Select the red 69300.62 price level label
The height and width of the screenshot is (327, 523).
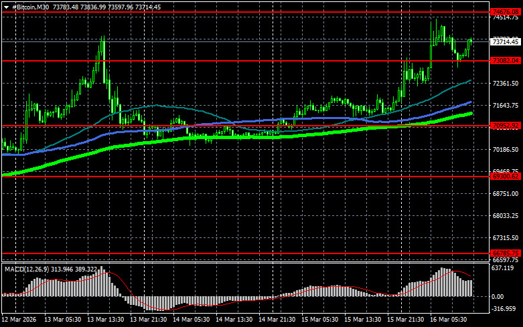(x=506, y=176)
